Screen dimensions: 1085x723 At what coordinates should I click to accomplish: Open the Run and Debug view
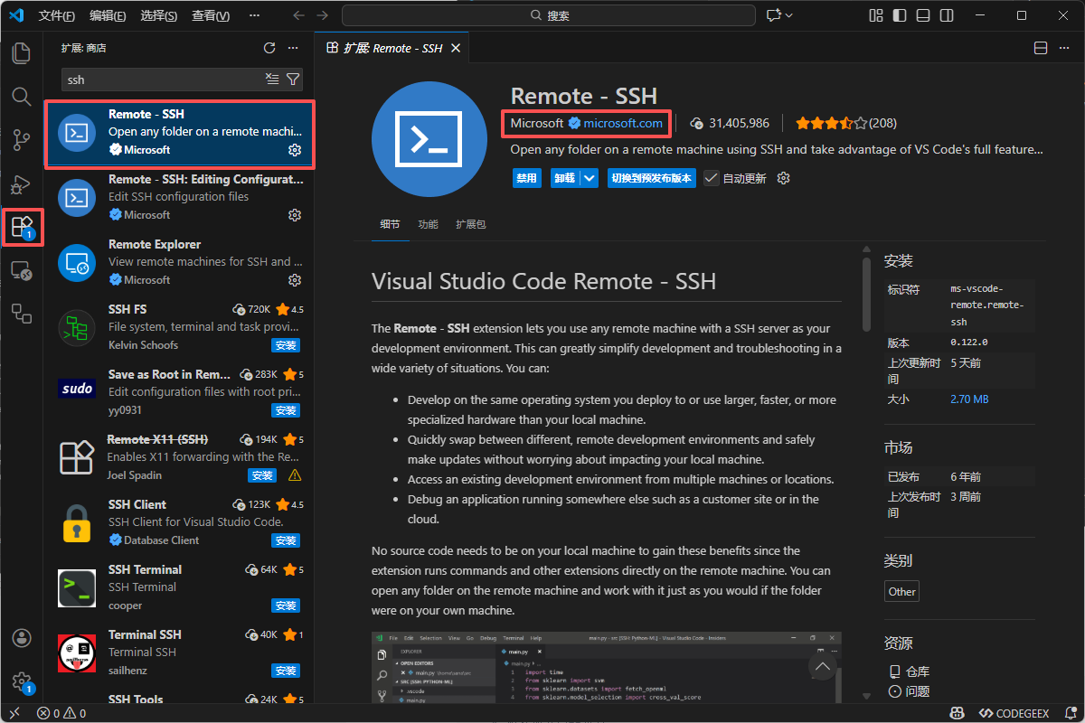[21, 183]
